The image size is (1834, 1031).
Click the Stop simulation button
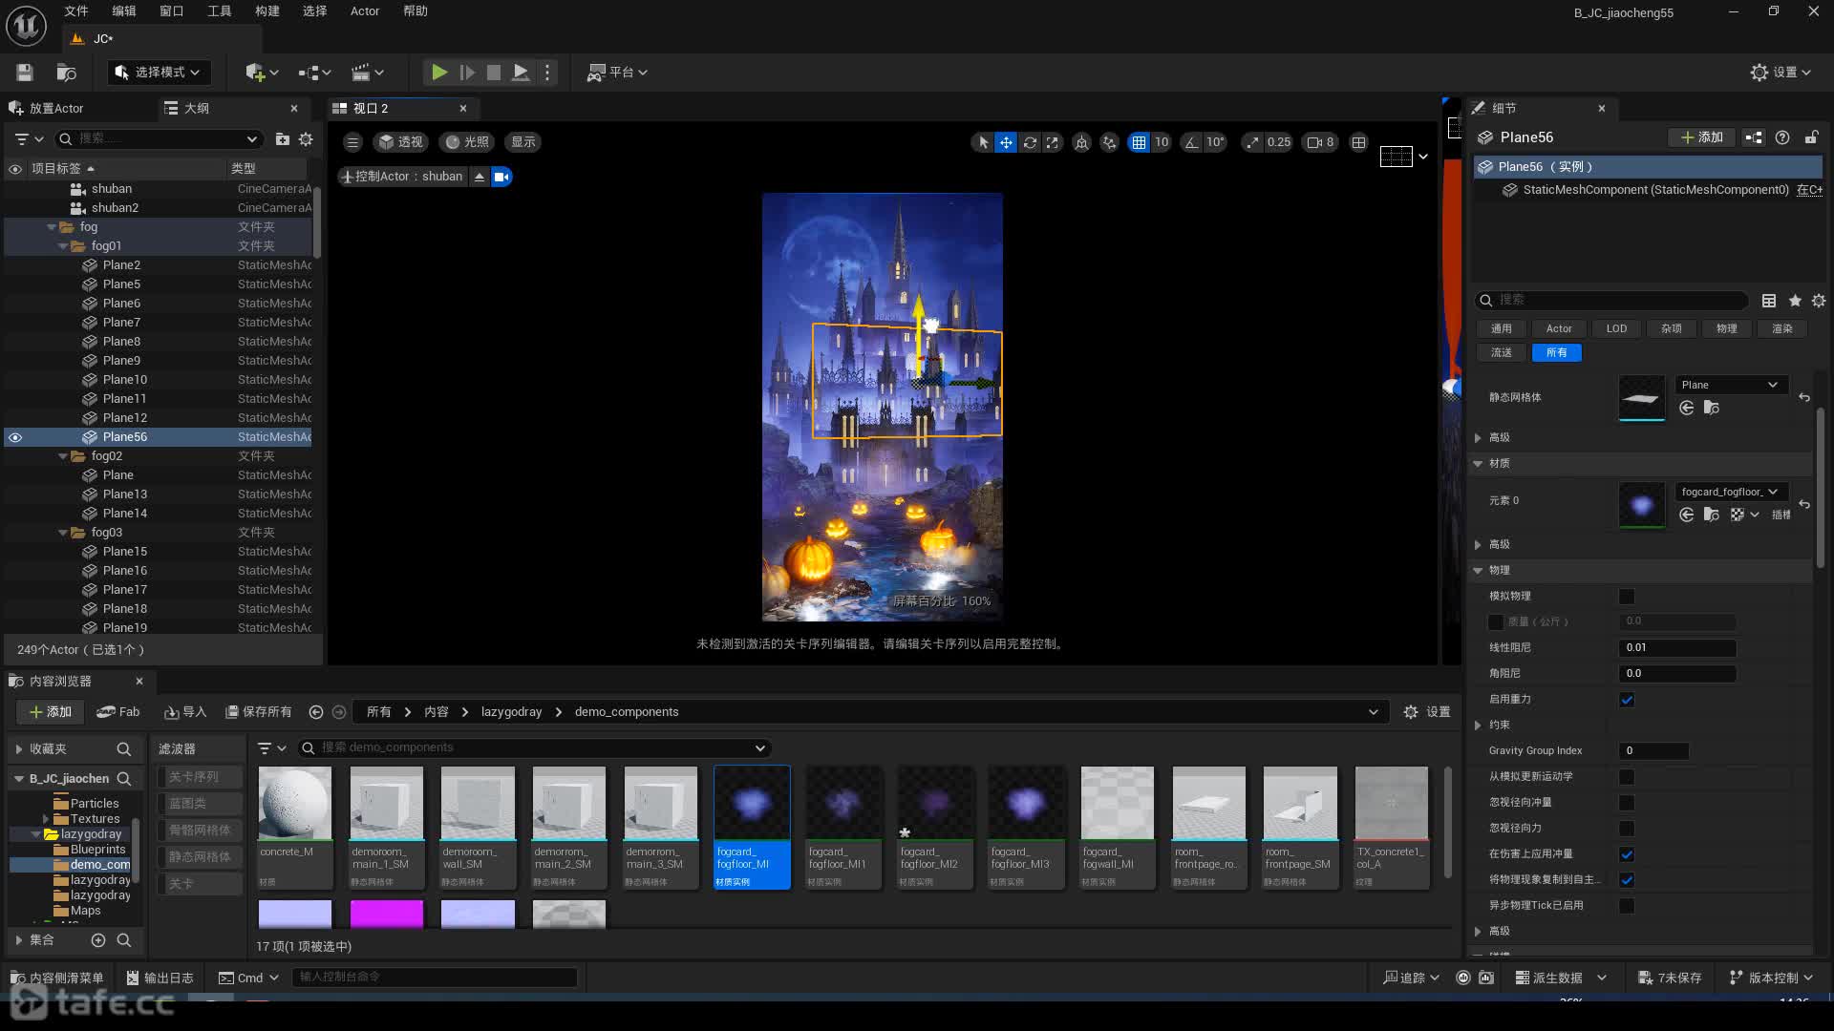tap(494, 72)
